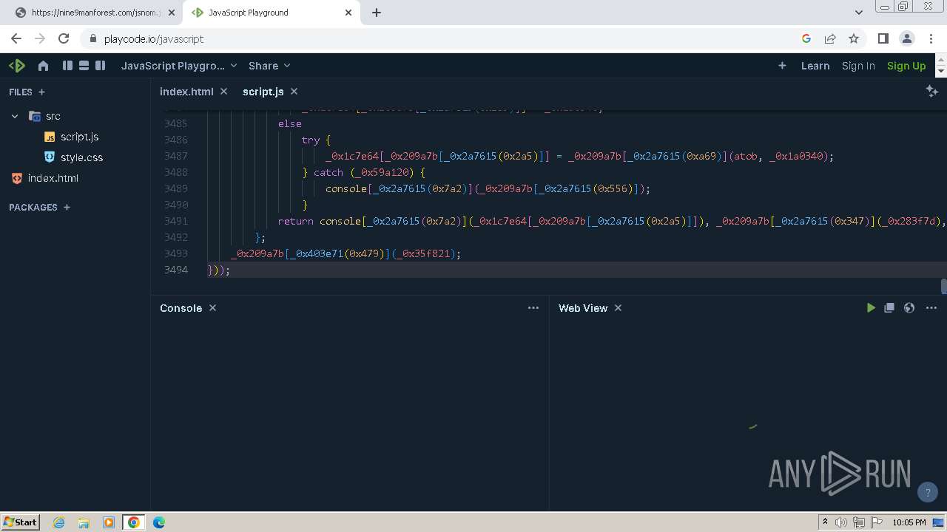Viewport: 947px width, 532px height.
Task: Open index.html in the file tree
Action: pos(53,178)
